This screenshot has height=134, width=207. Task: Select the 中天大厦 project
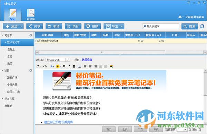tap(12, 85)
